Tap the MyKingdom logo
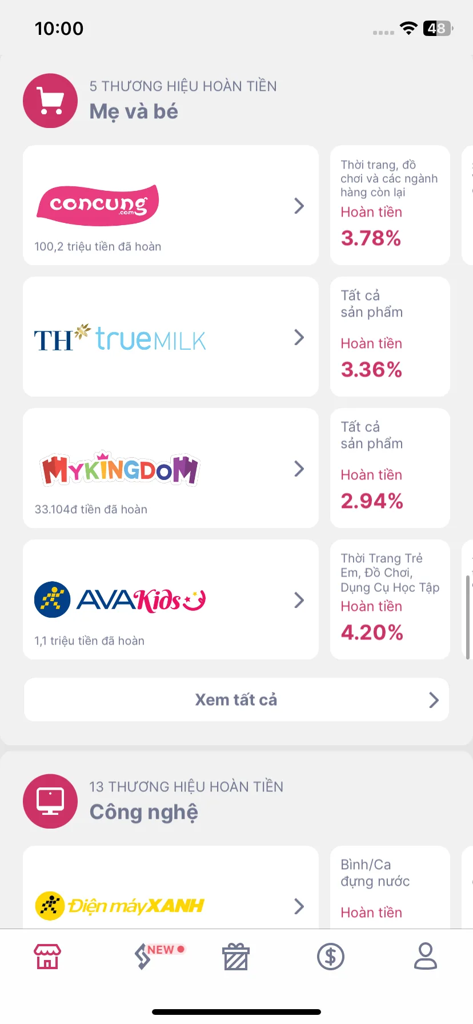 coord(120,469)
